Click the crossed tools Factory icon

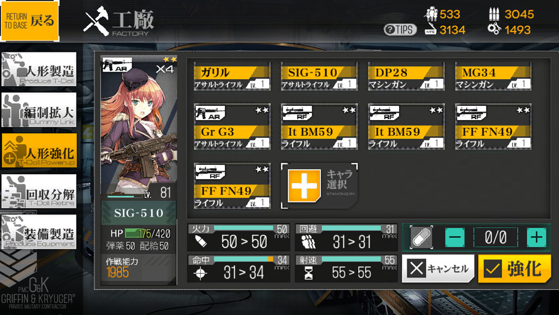96,21
